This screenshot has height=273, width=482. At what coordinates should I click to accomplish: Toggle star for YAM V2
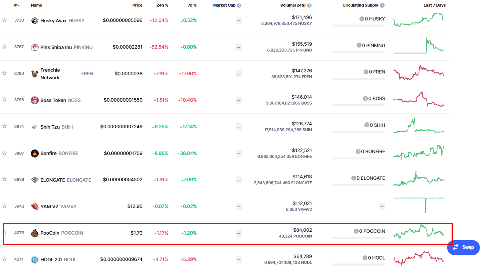tap(4, 206)
